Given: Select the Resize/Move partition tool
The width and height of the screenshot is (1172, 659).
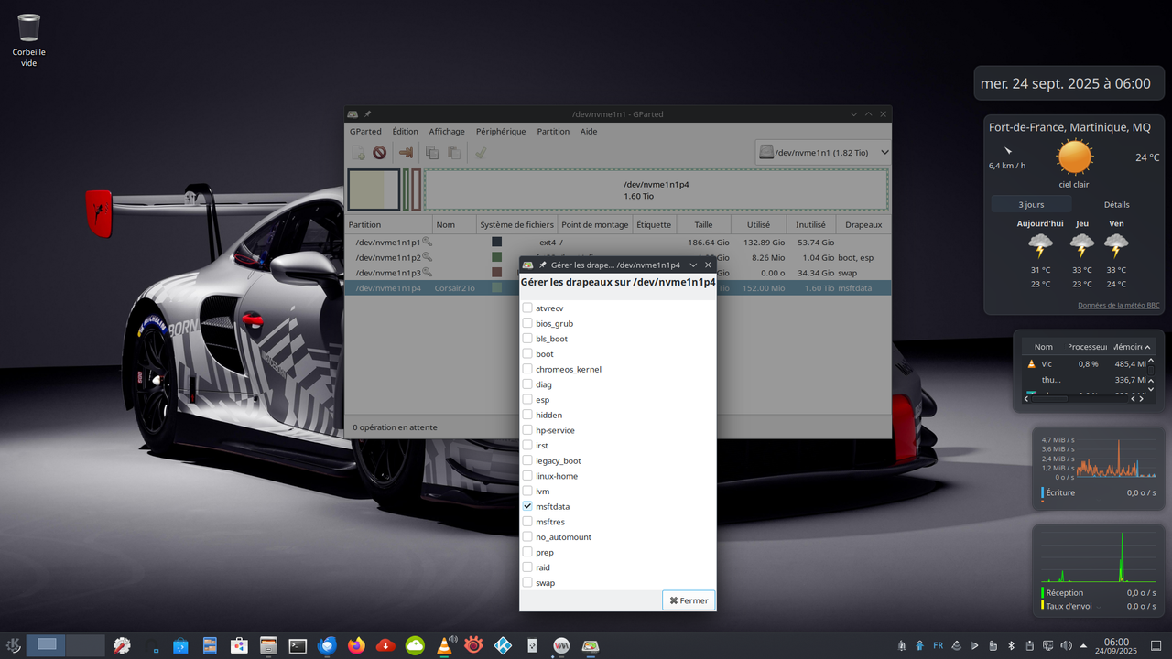Looking at the screenshot, I should [406, 153].
